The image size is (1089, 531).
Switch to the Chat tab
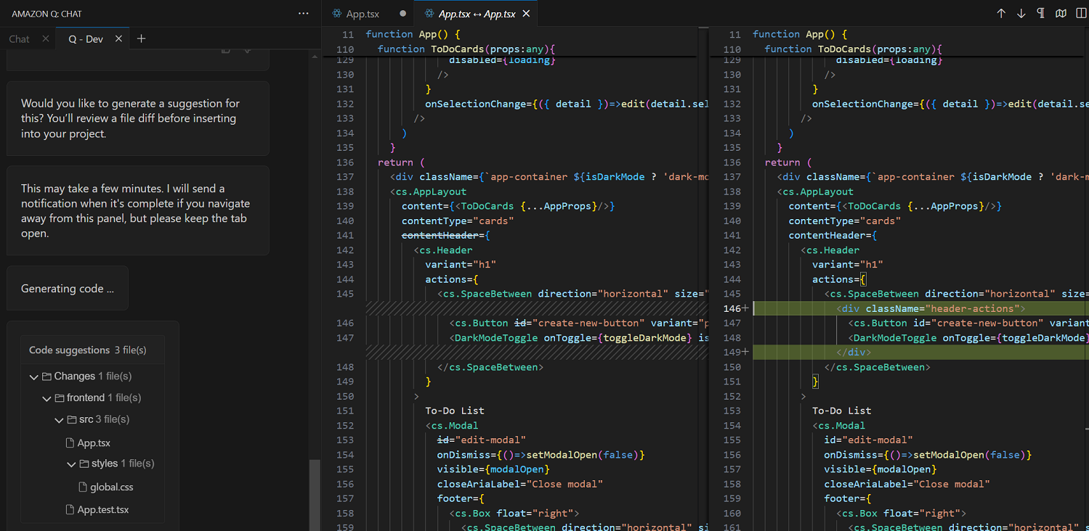pyautogui.click(x=20, y=39)
